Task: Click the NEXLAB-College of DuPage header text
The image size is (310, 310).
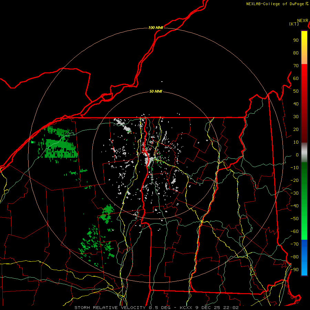Action: coord(277,4)
